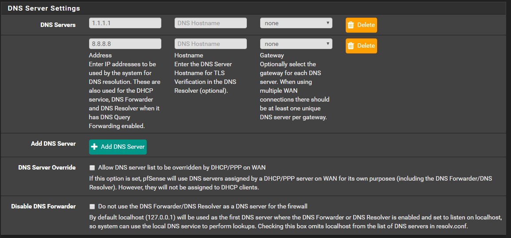The width and height of the screenshot is (511, 238).
Task: Click the trash icon beside the 1.1.1.1 server
Action: (x=351, y=25)
